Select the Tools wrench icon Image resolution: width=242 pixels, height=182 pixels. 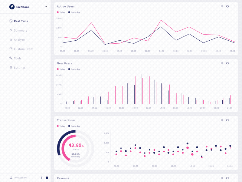pyautogui.click(x=11, y=58)
